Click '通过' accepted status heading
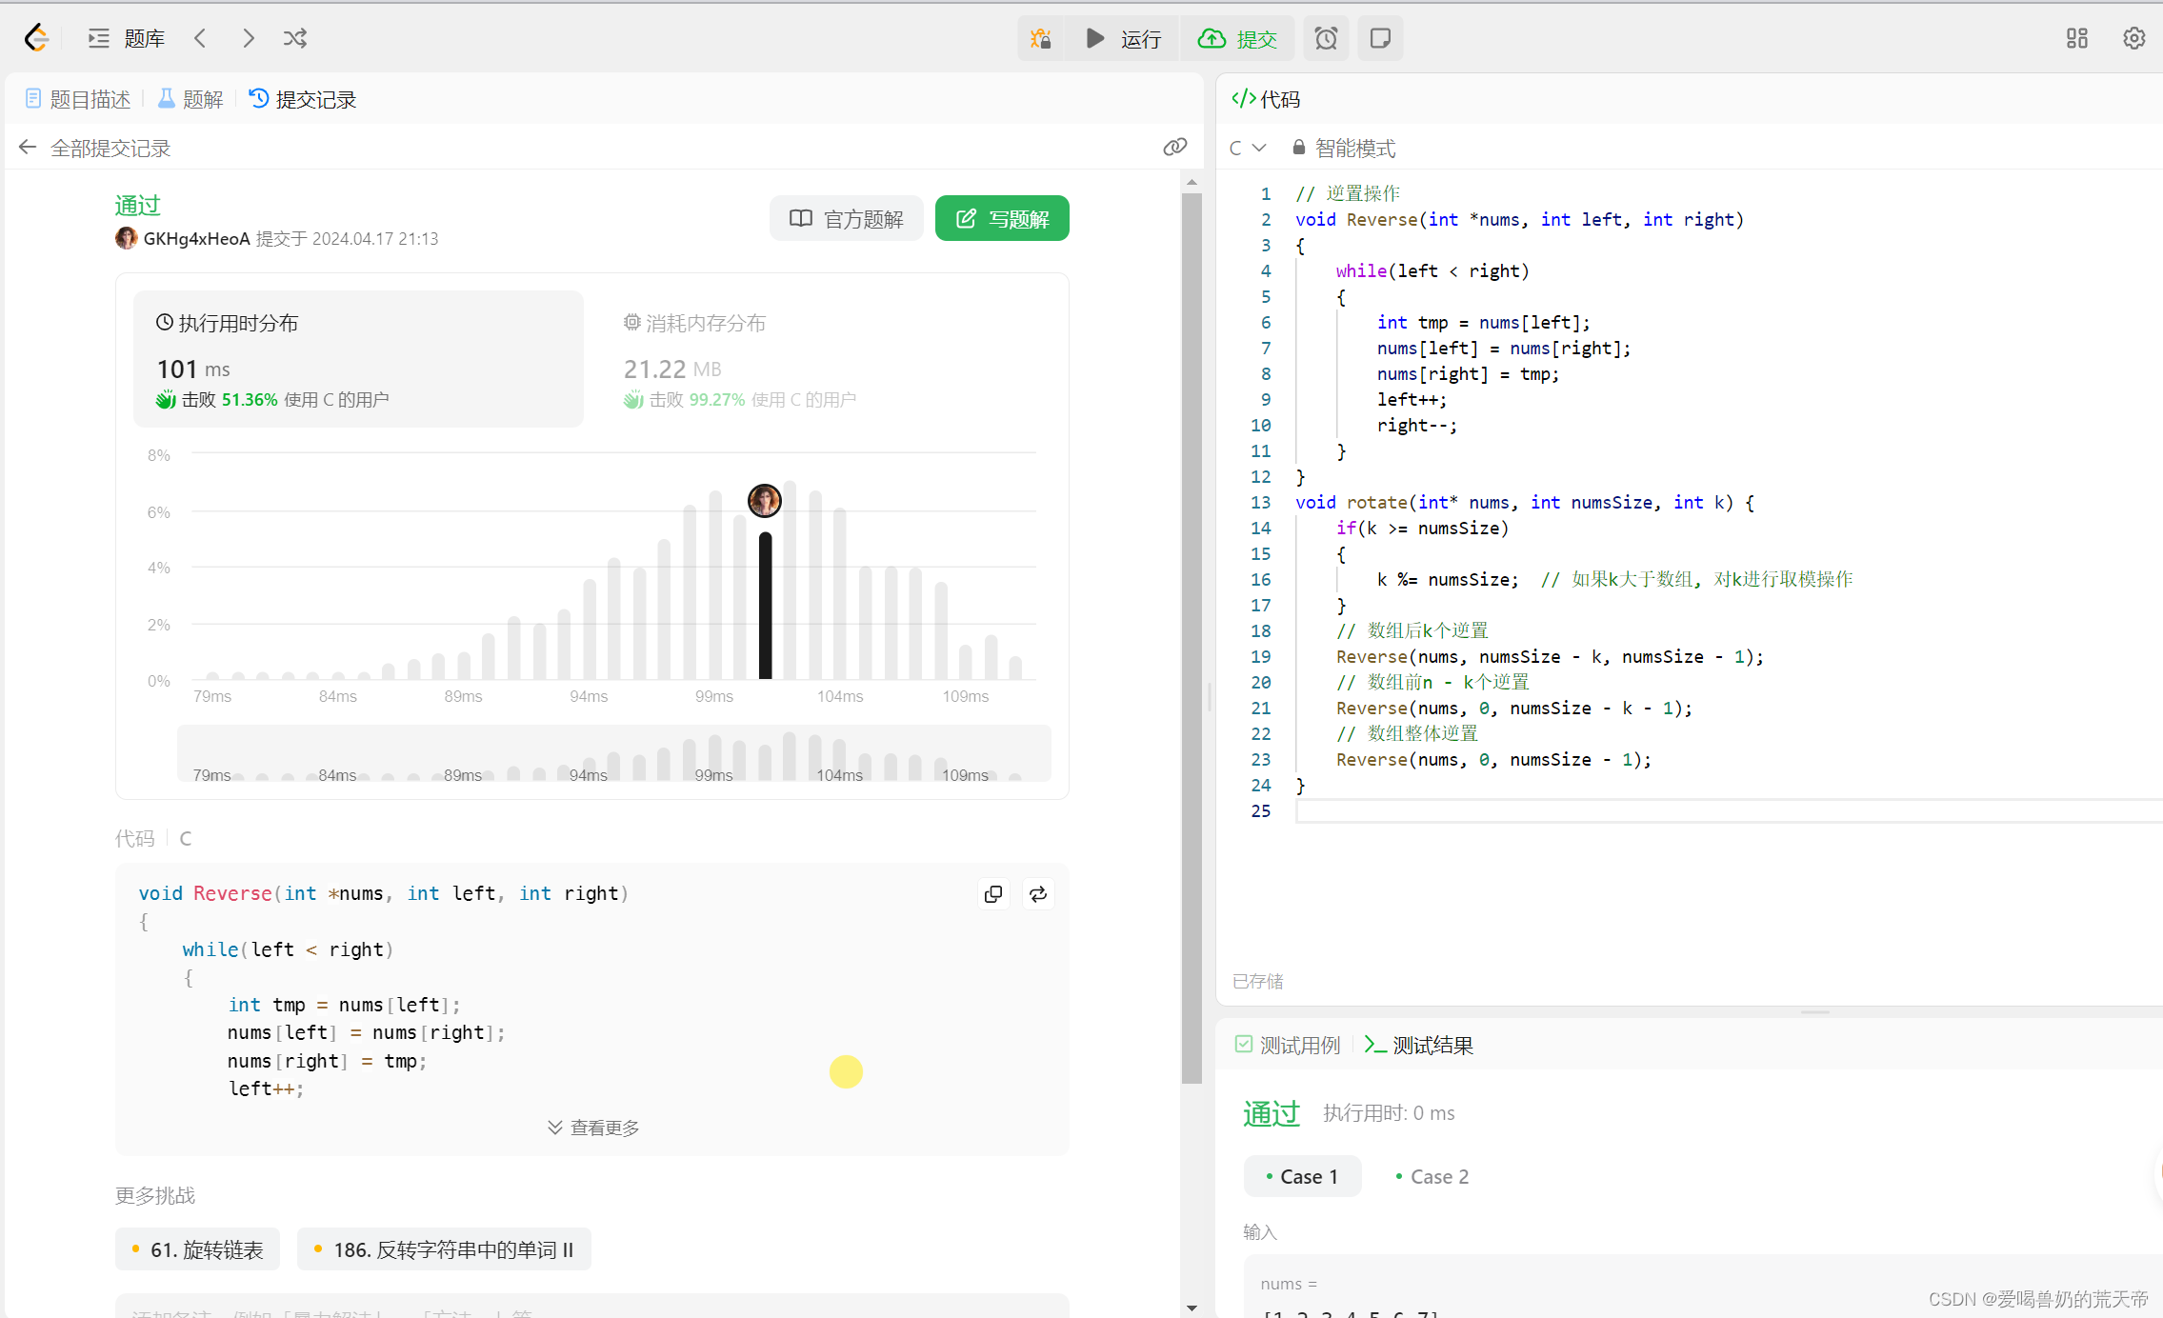Screen dimensions: 2163x1318 point(138,206)
